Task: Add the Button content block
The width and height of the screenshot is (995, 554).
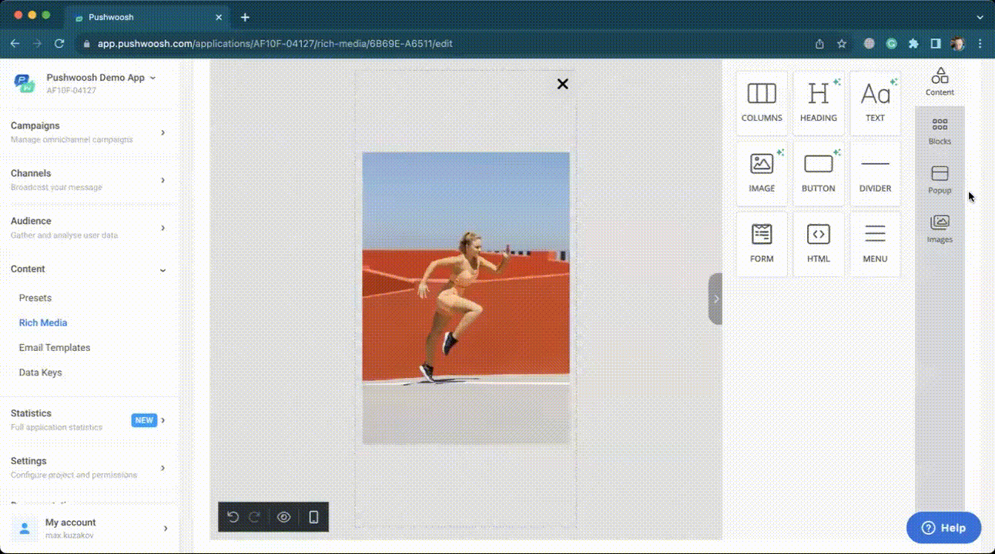Action: (818, 173)
